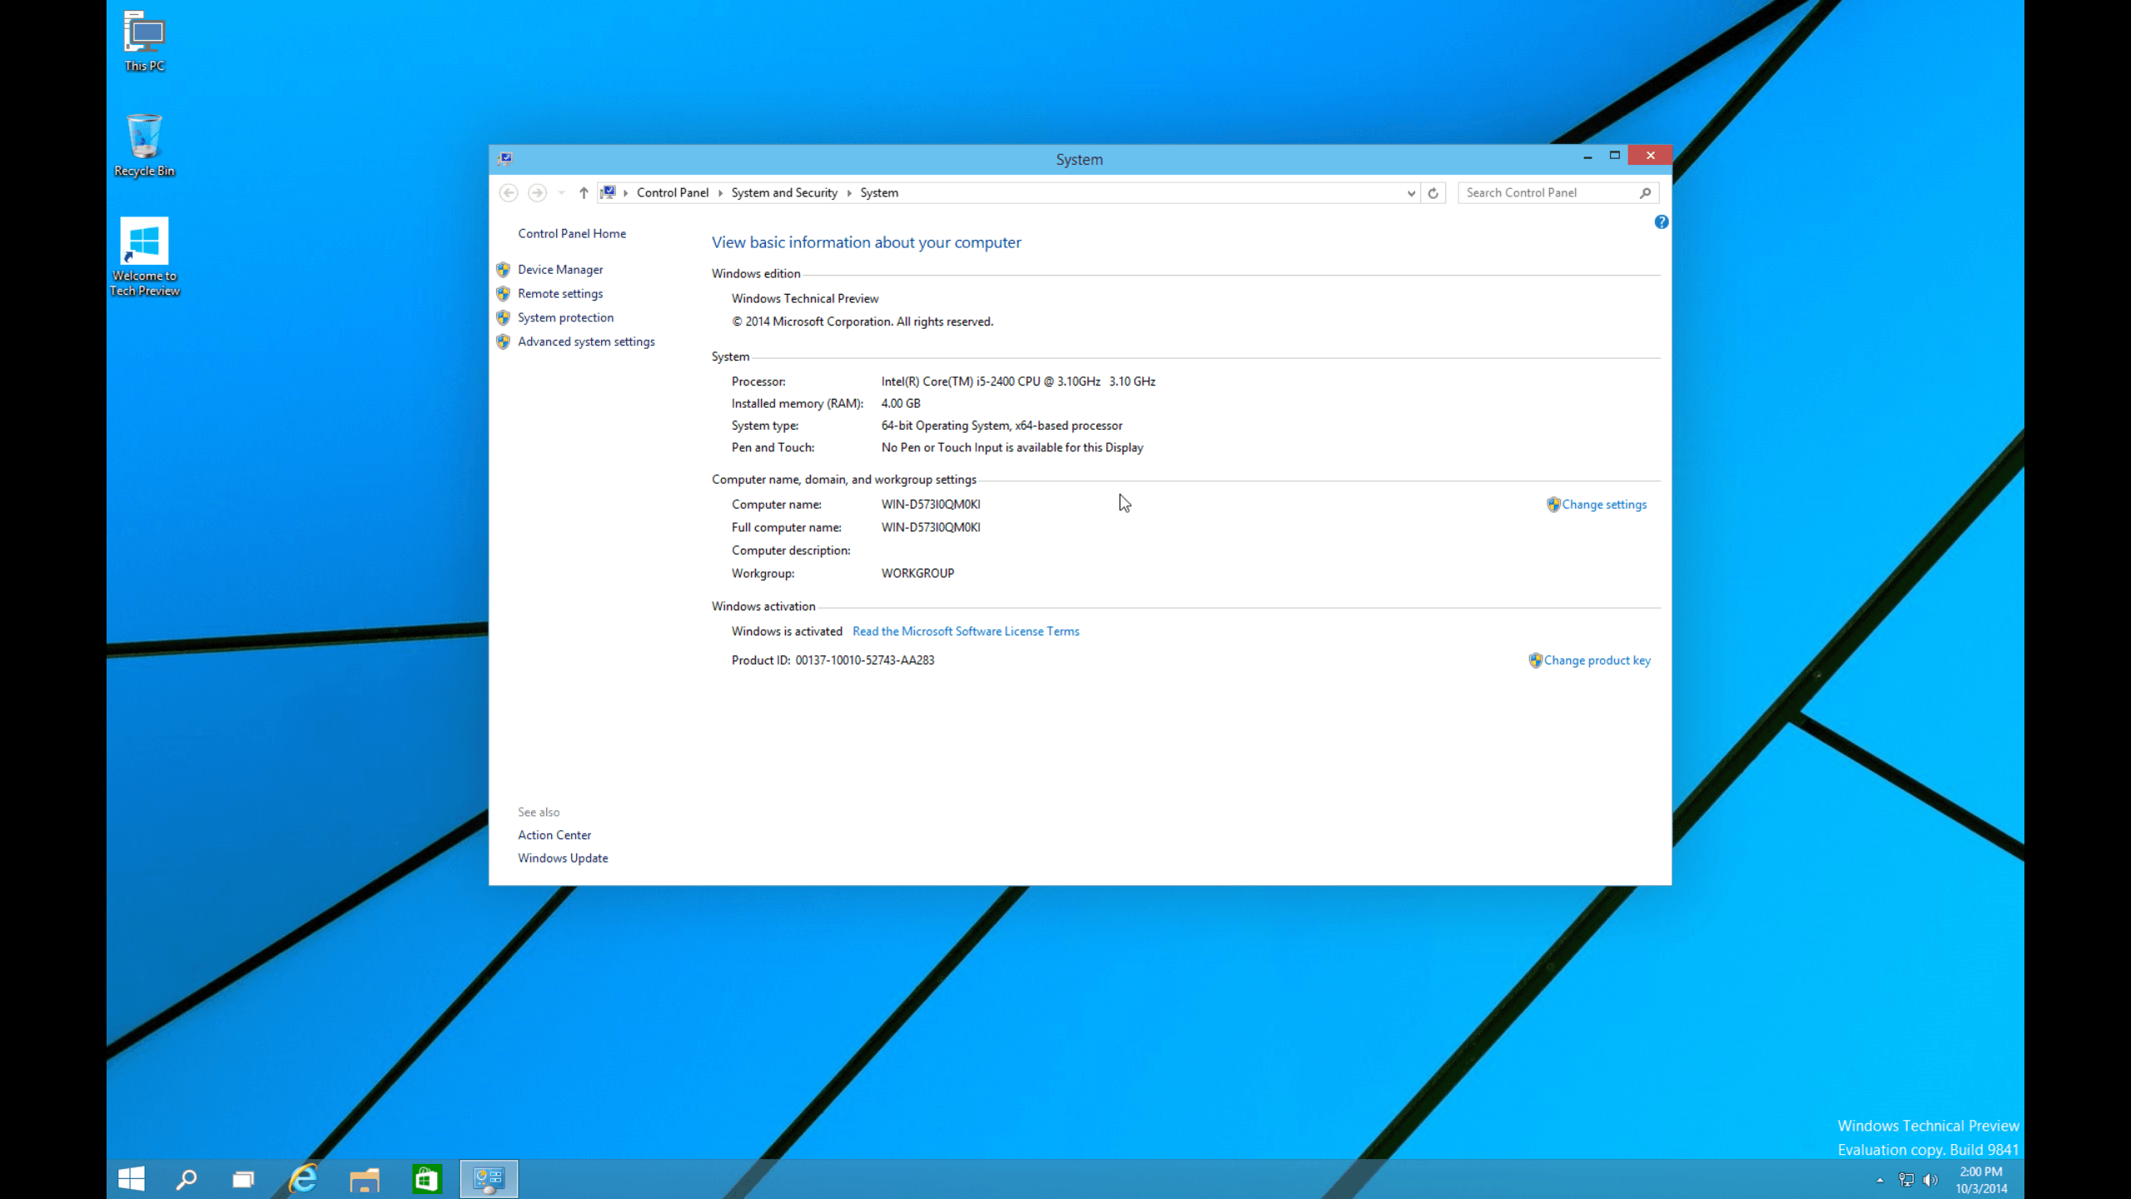This screenshot has height=1199, width=2131.
Task: Open Device Manager link
Action: (560, 270)
